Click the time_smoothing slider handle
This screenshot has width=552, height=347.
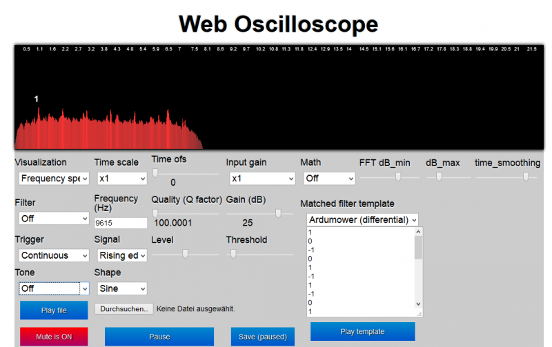click(526, 177)
